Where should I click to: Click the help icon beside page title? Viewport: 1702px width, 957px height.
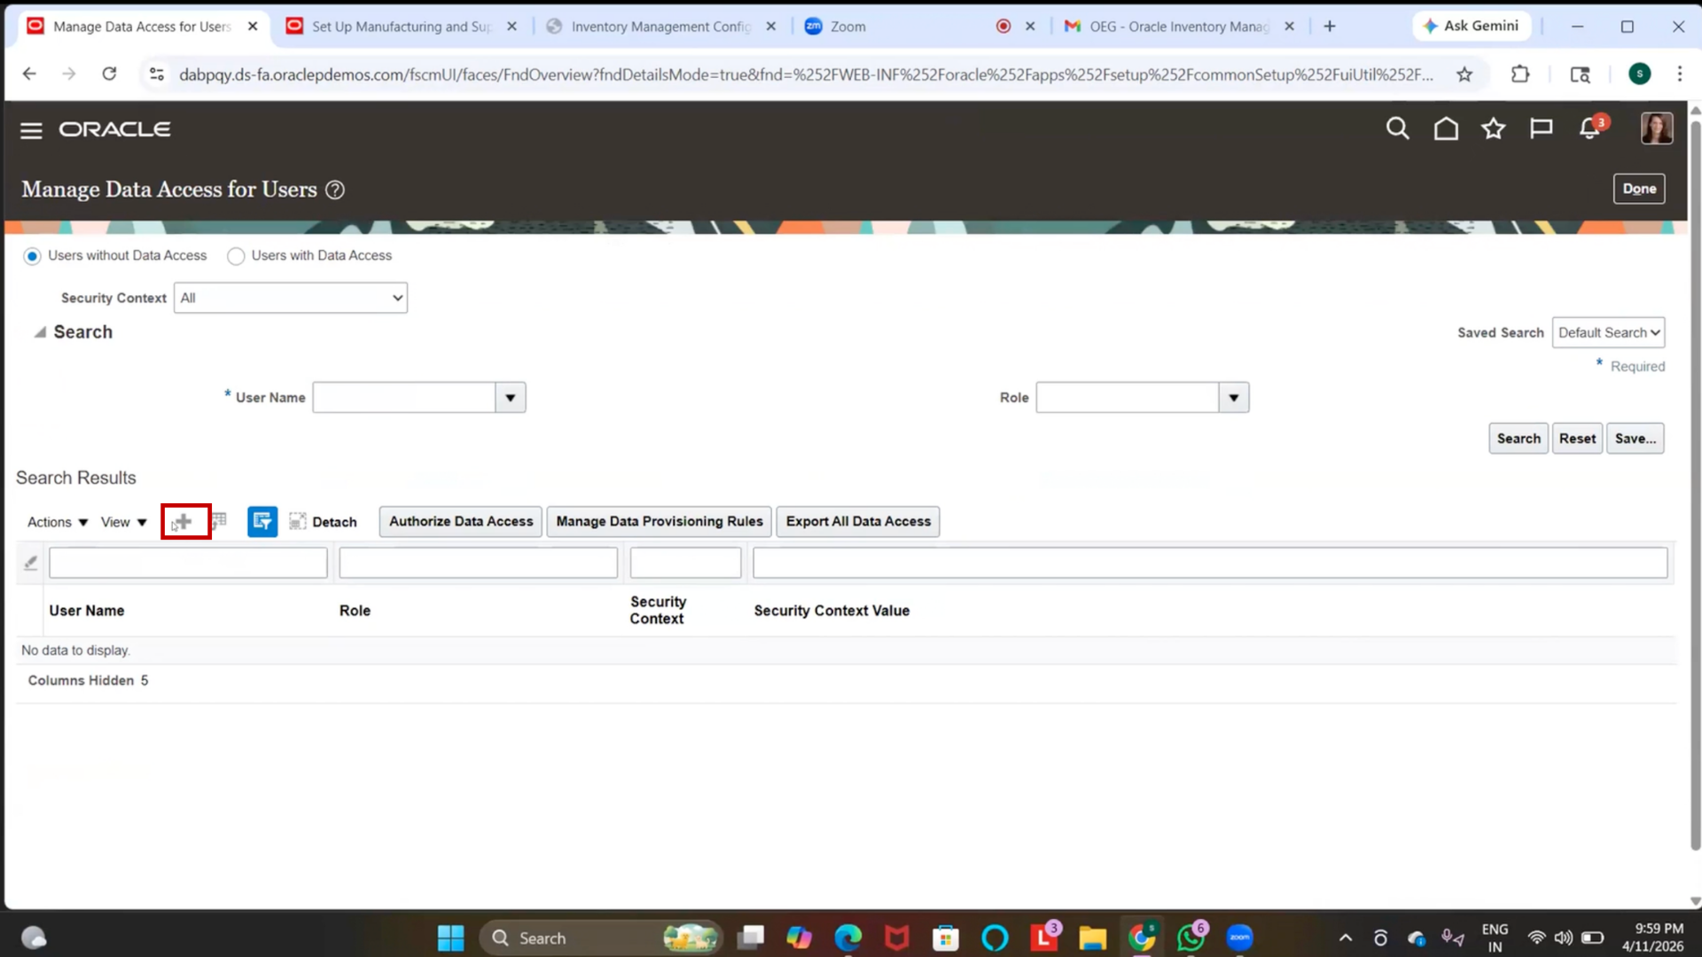pyautogui.click(x=335, y=190)
